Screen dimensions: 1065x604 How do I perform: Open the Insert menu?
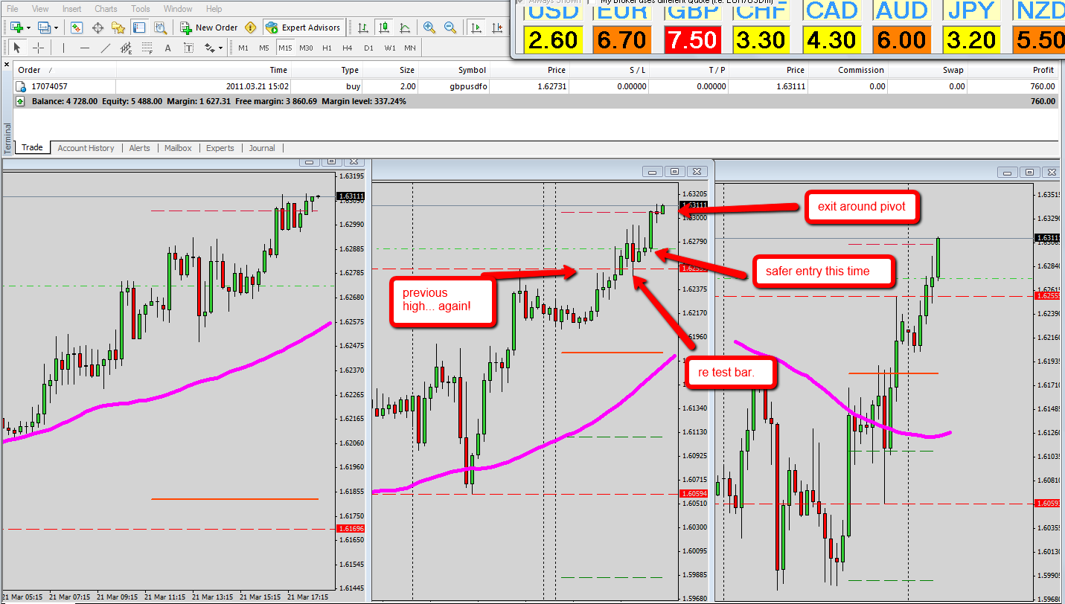pos(72,9)
